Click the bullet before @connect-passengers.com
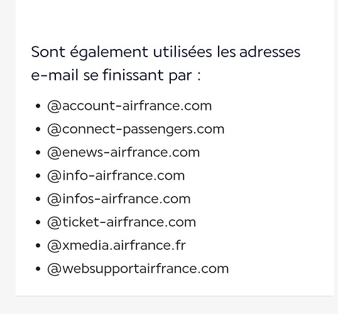The height and width of the screenshot is (314, 338). pyautogui.click(x=38, y=129)
